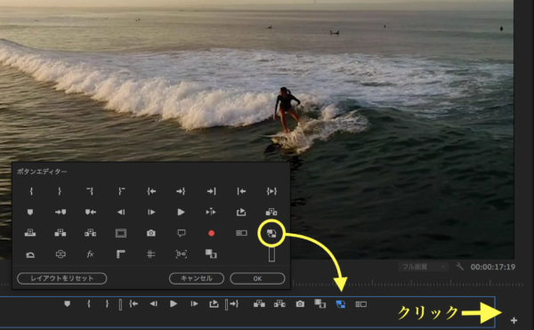Toggle Global FX Mute icon
The image size is (534, 330).
tap(90, 254)
